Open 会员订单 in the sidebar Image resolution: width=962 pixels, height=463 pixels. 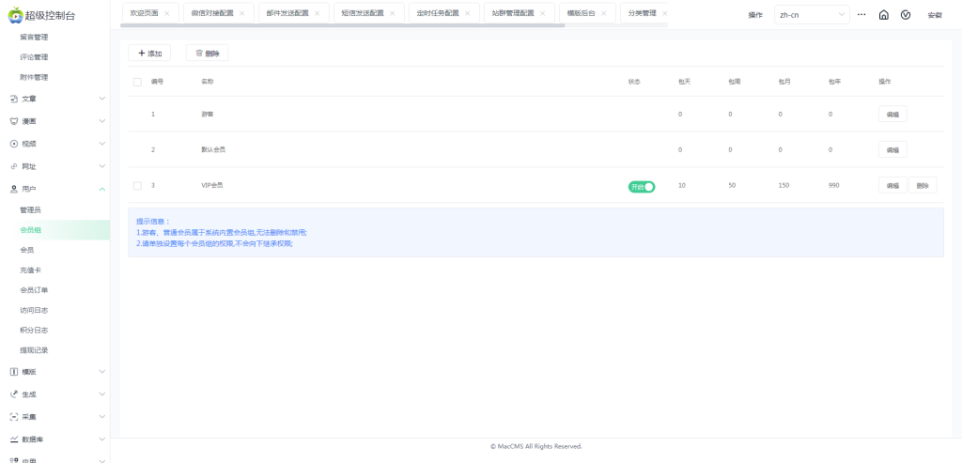pyautogui.click(x=35, y=291)
